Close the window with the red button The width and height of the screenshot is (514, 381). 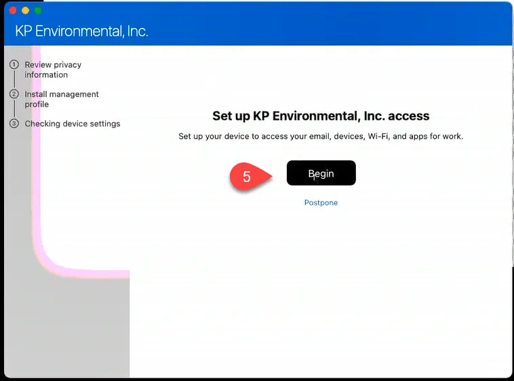click(13, 10)
